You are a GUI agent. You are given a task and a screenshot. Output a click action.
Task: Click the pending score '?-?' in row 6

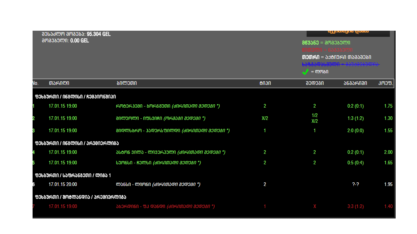(355, 185)
